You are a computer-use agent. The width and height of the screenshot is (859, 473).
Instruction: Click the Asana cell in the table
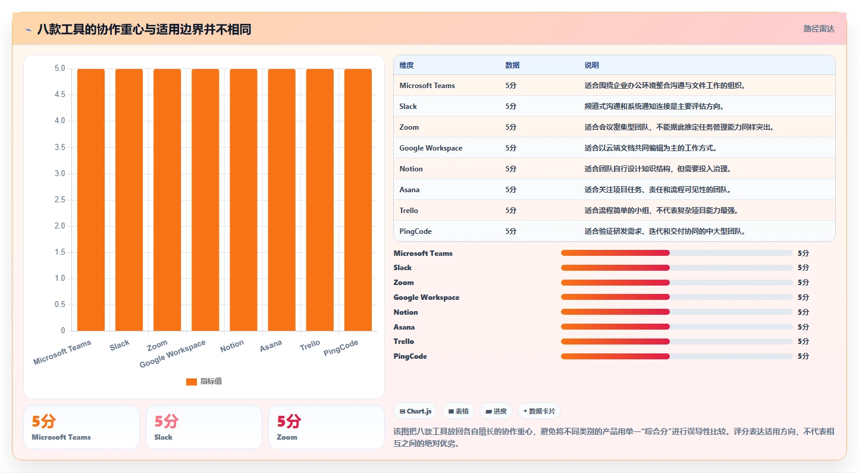409,190
